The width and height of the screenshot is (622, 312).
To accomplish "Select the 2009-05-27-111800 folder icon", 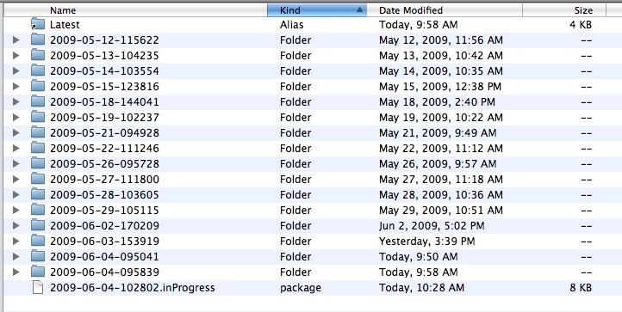I will 38,179.
